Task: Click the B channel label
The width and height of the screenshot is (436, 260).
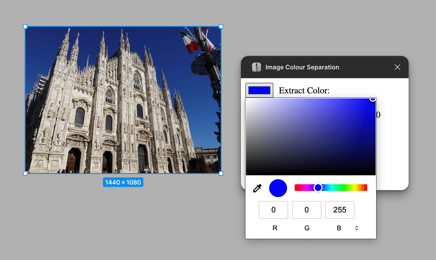Action: pyautogui.click(x=339, y=228)
